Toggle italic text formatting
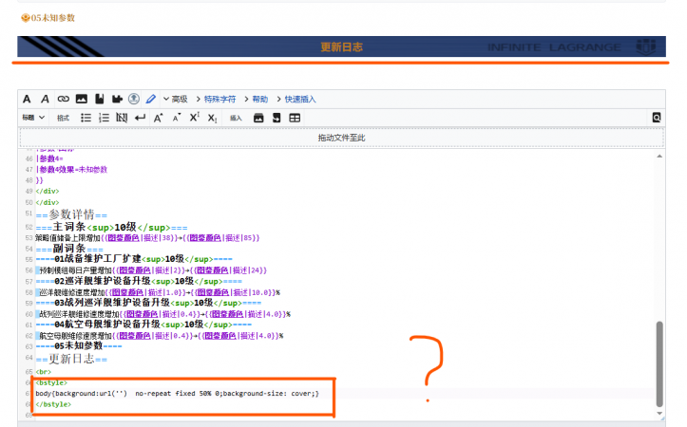 click(45, 99)
